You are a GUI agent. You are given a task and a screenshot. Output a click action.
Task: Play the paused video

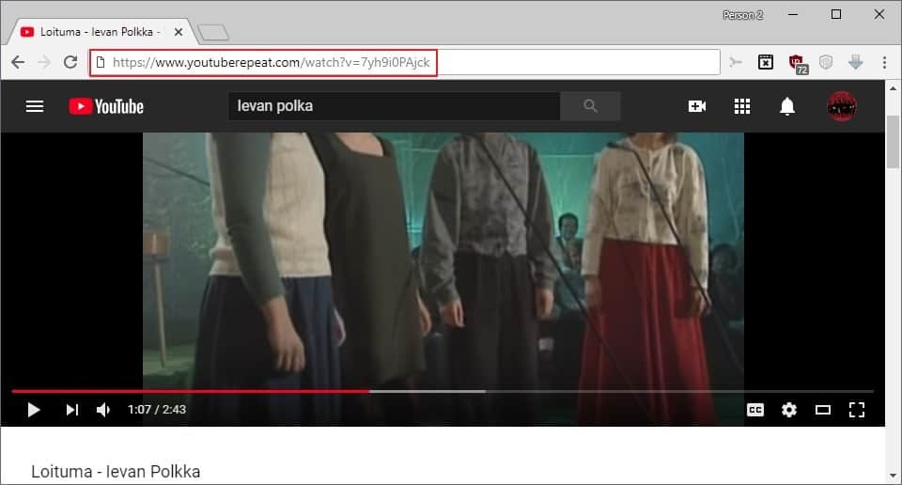[x=34, y=410]
